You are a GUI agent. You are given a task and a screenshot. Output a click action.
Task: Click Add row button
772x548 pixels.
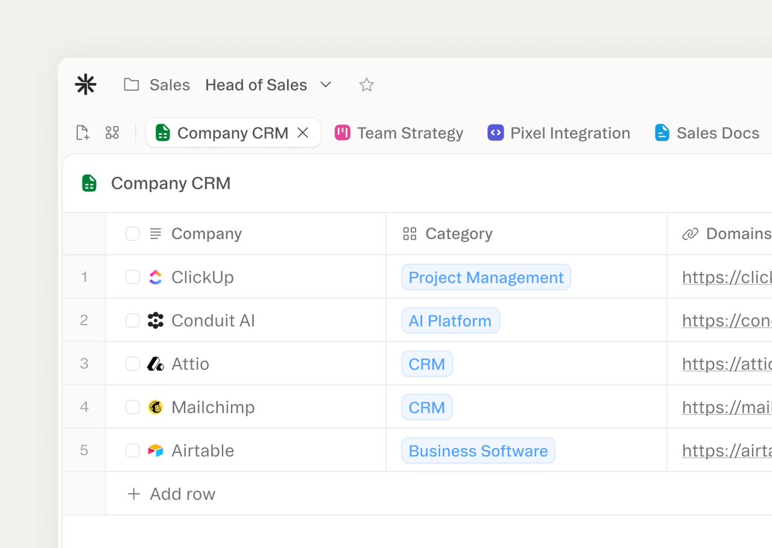pyautogui.click(x=171, y=494)
